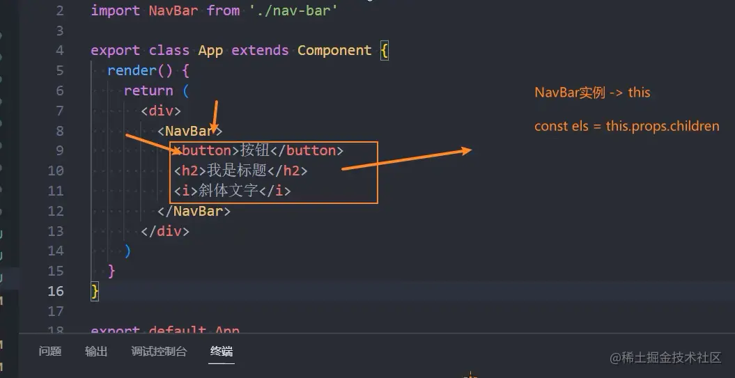Click the closing </div> tag
735x378 pixels.
pyautogui.click(x=165, y=231)
